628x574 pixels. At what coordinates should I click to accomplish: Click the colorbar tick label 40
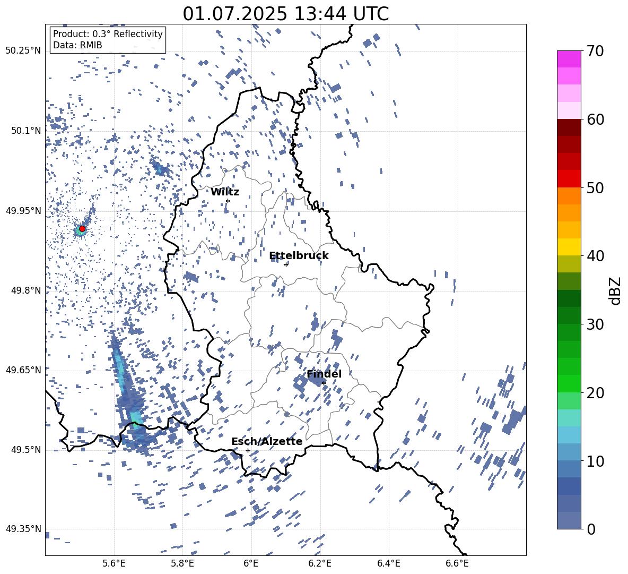click(595, 256)
